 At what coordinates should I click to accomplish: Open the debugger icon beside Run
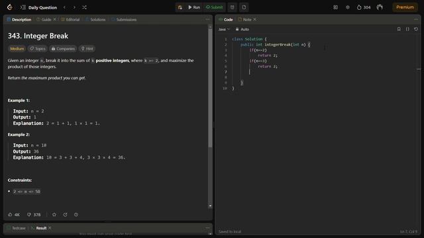tap(180, 7)
